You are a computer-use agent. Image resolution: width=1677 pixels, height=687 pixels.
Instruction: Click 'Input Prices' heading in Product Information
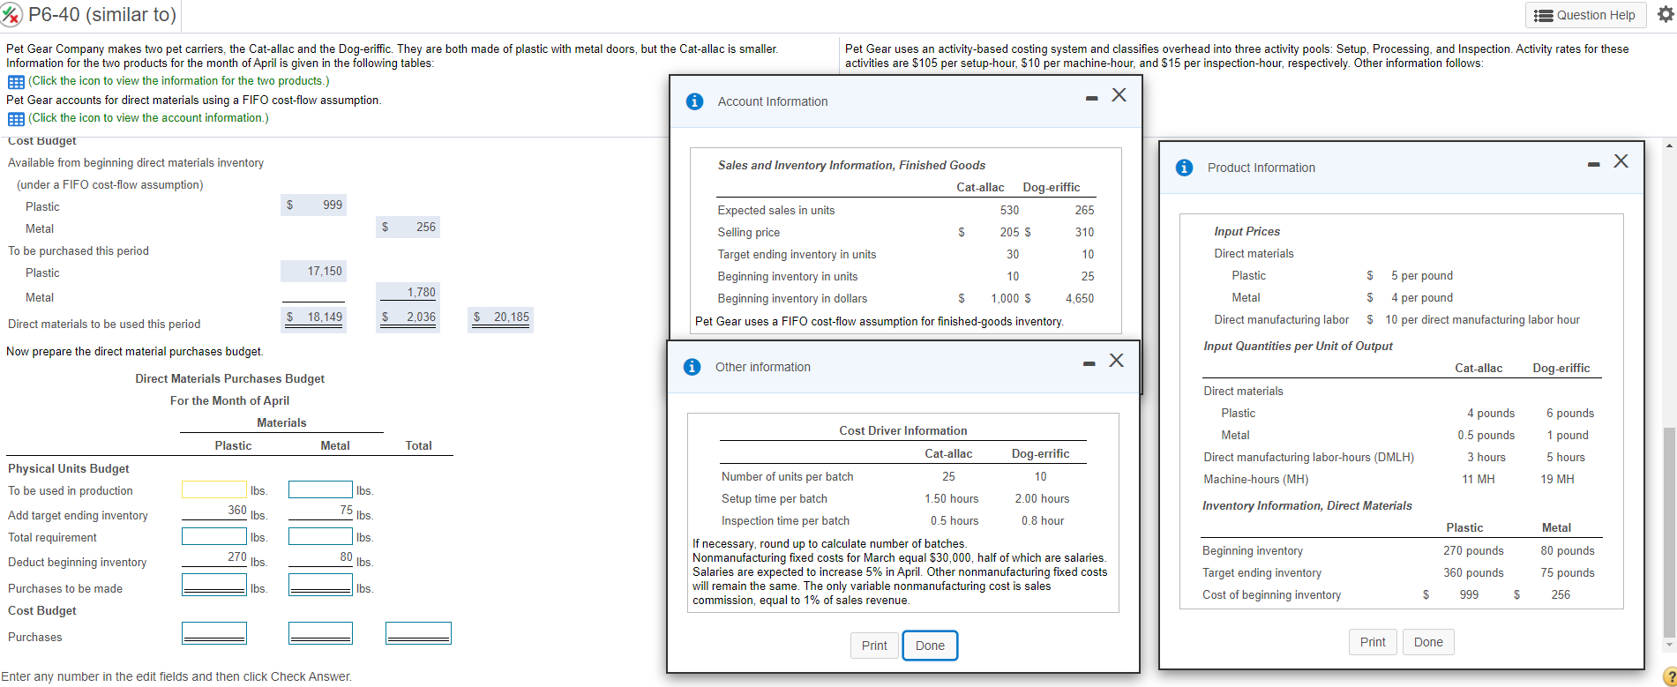1247,231
